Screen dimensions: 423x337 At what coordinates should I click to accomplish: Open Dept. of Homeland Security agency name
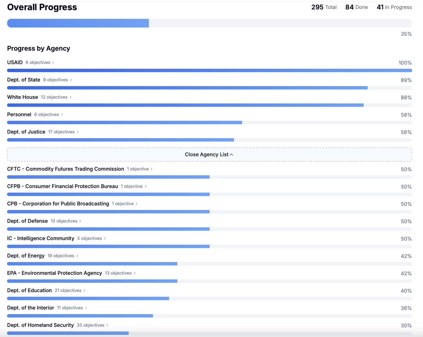(x=41, y=325)
